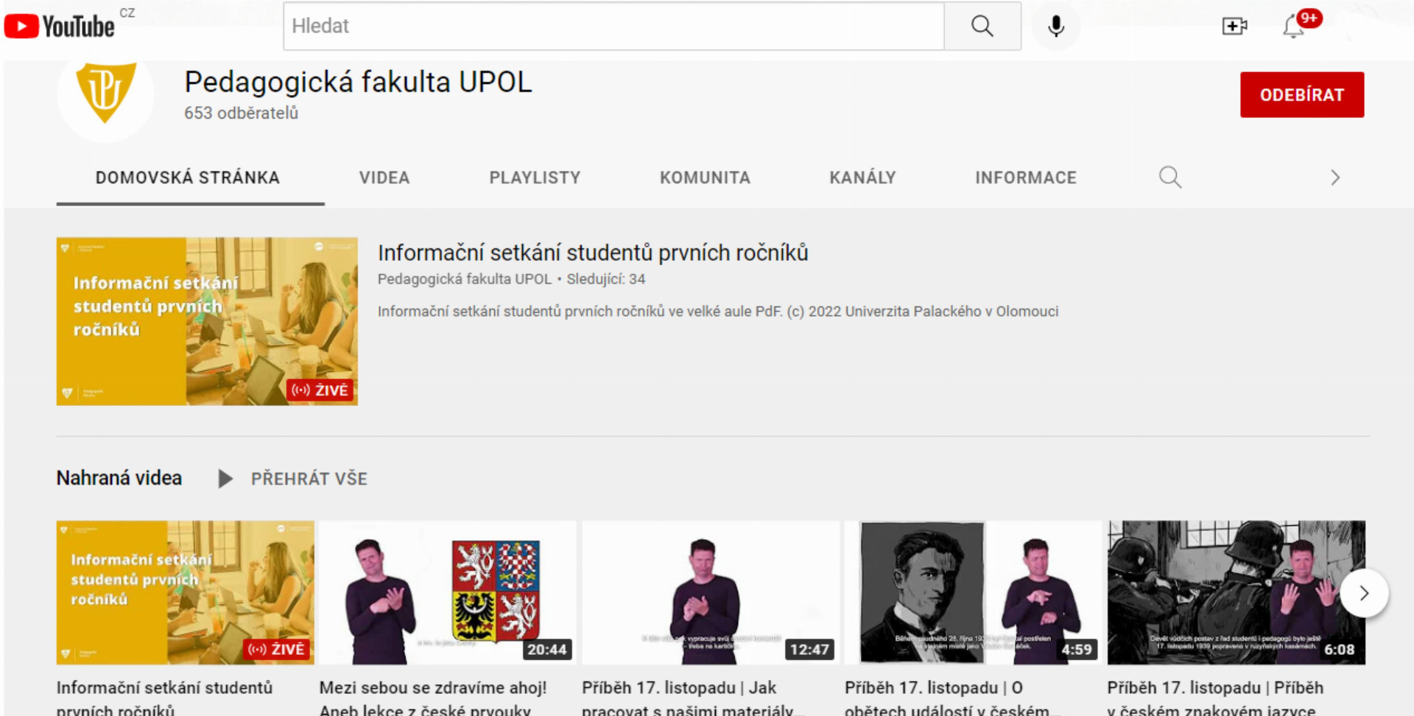Click the 653 odběratelů subscriber count
Image resolution: width=1414 pixels, height=716 pixels.
(241, 113)
